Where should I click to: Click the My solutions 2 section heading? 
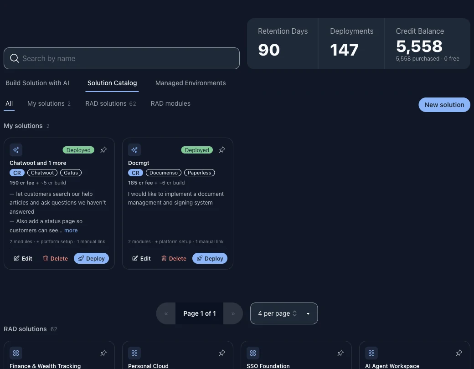26,126
